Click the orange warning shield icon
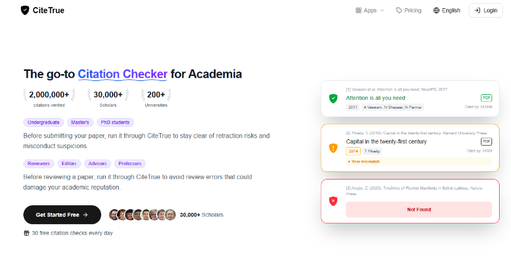Viewport: 511px width, 280px height. tap(333, 148)
